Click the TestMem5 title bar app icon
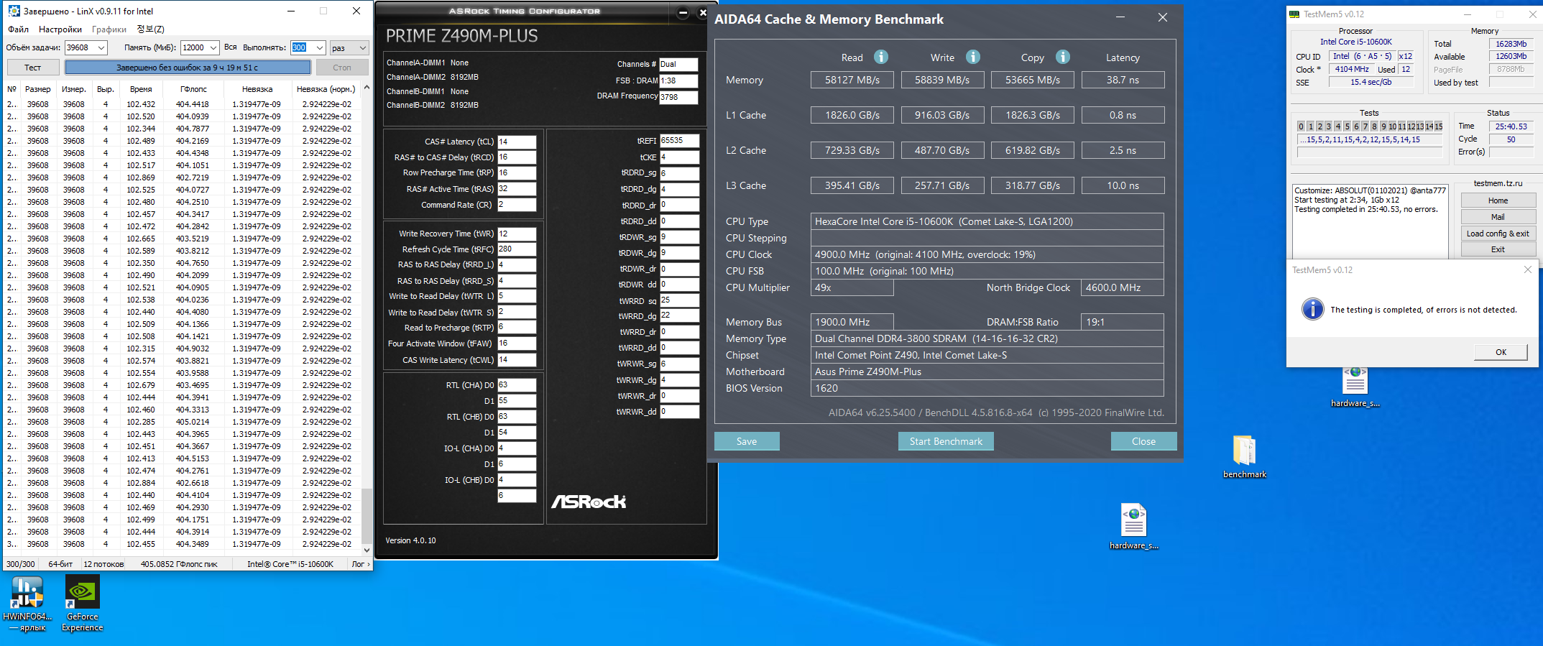The height and width of the screenshot is (646, 1543). [x=1294, y=14]
